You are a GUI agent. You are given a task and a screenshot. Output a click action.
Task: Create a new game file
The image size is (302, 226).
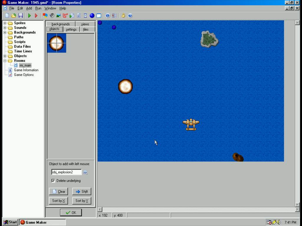click(7, 16)
